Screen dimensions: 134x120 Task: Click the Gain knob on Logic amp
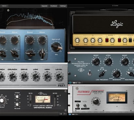[77, 40]
